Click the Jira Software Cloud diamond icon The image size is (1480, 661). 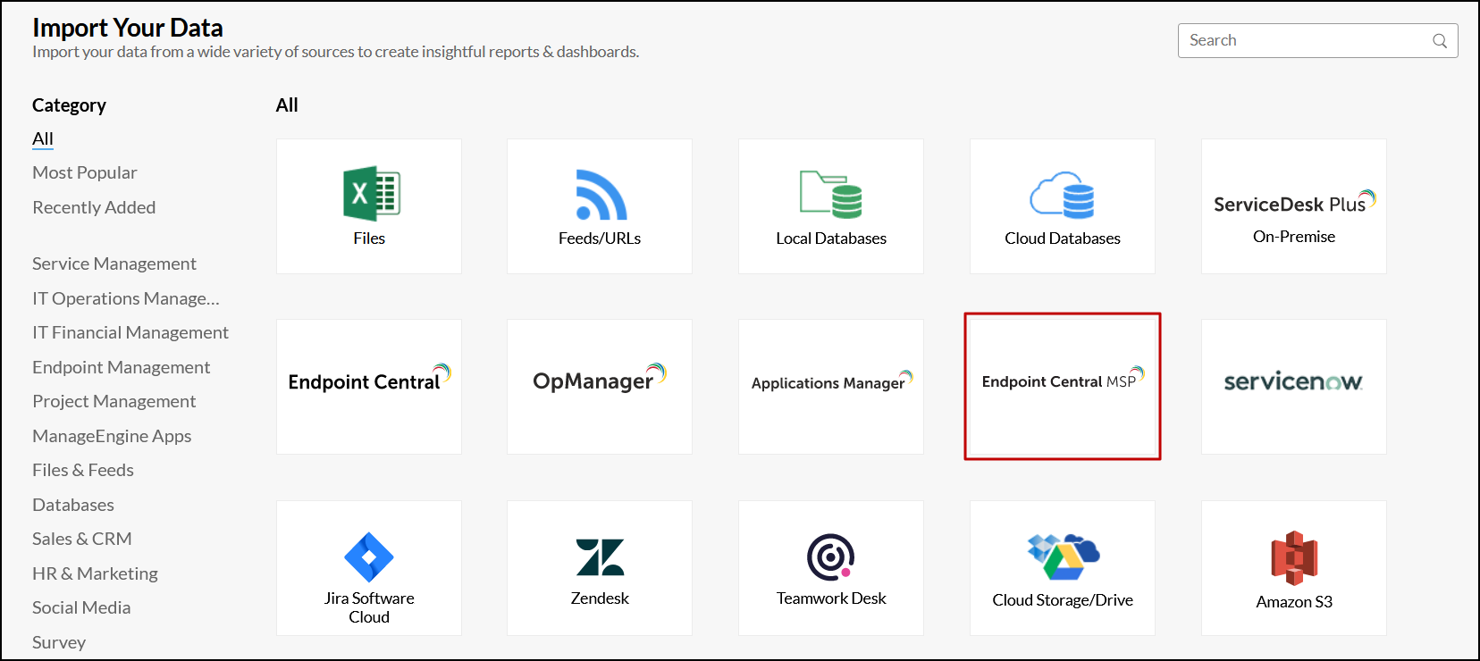369,557
